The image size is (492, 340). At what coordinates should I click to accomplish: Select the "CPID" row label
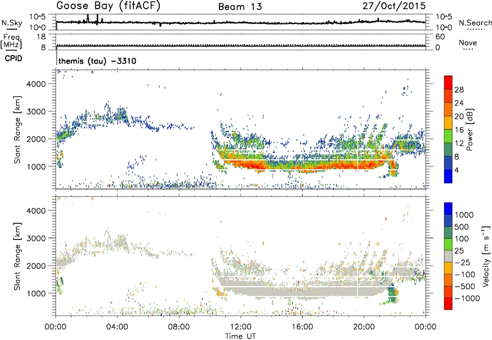click(x=14, y=58)
